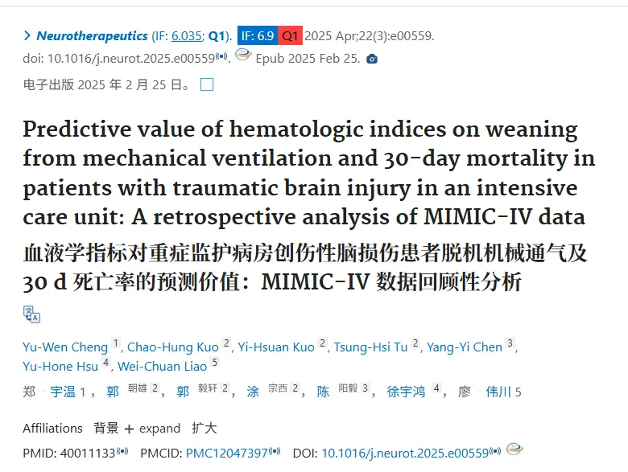Expand journal chevron before Neurotherapeutics
The height and width of the screenshot is (472, 628).
pyautogui.click(x=27, y=35)
